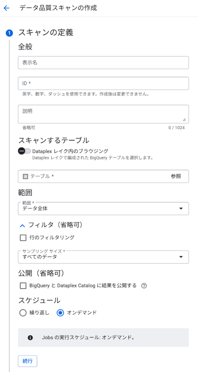Click the 説明 text area
198x372 pixels.
coord(103,114)
